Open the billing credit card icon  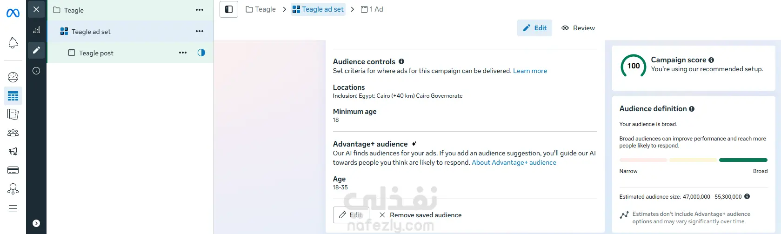point(13,170)
